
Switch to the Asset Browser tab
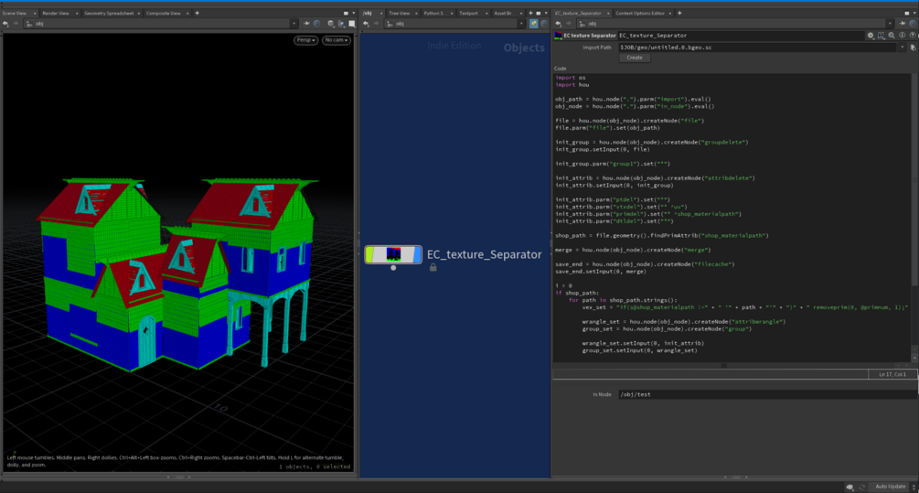click(x=502, y=13)
